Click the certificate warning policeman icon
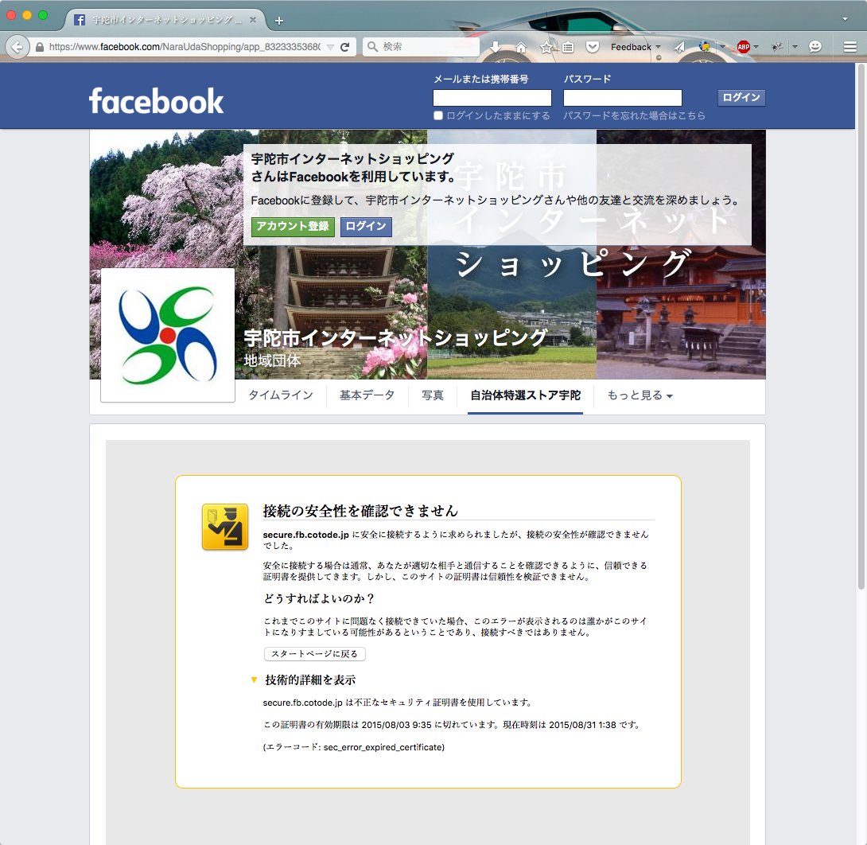The height and width of the screenshot is (845, 867). pos(225,527)
